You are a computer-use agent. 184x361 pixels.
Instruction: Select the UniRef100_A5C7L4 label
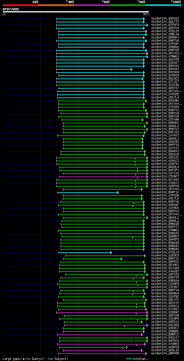(165, 97)
